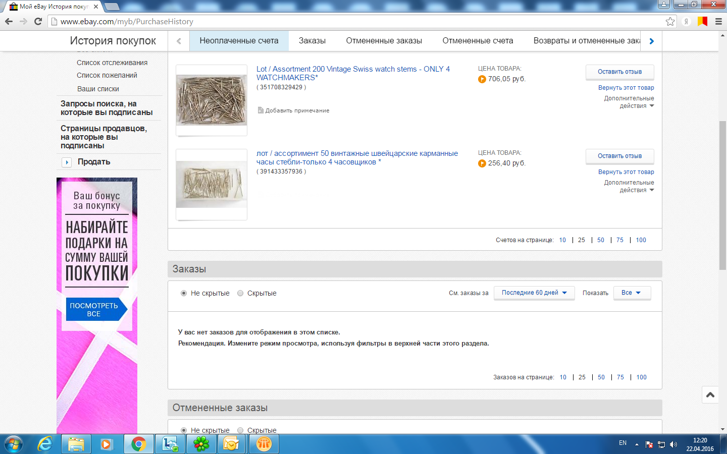Click the scroll-to-top arrow button
The height and width of the screenshot is (454, 727).
(710, 395)
